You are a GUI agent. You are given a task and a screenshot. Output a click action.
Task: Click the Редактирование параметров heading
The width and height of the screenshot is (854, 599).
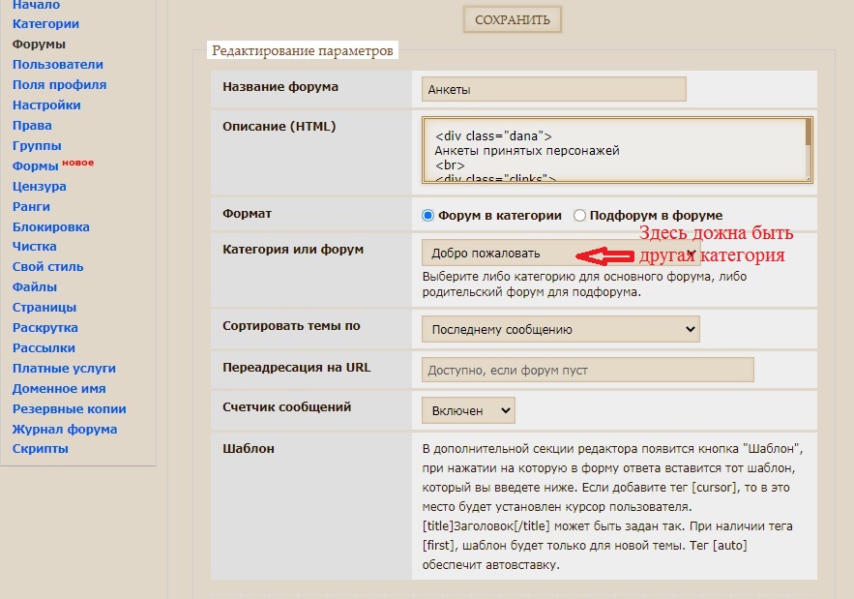pos(303,50)
